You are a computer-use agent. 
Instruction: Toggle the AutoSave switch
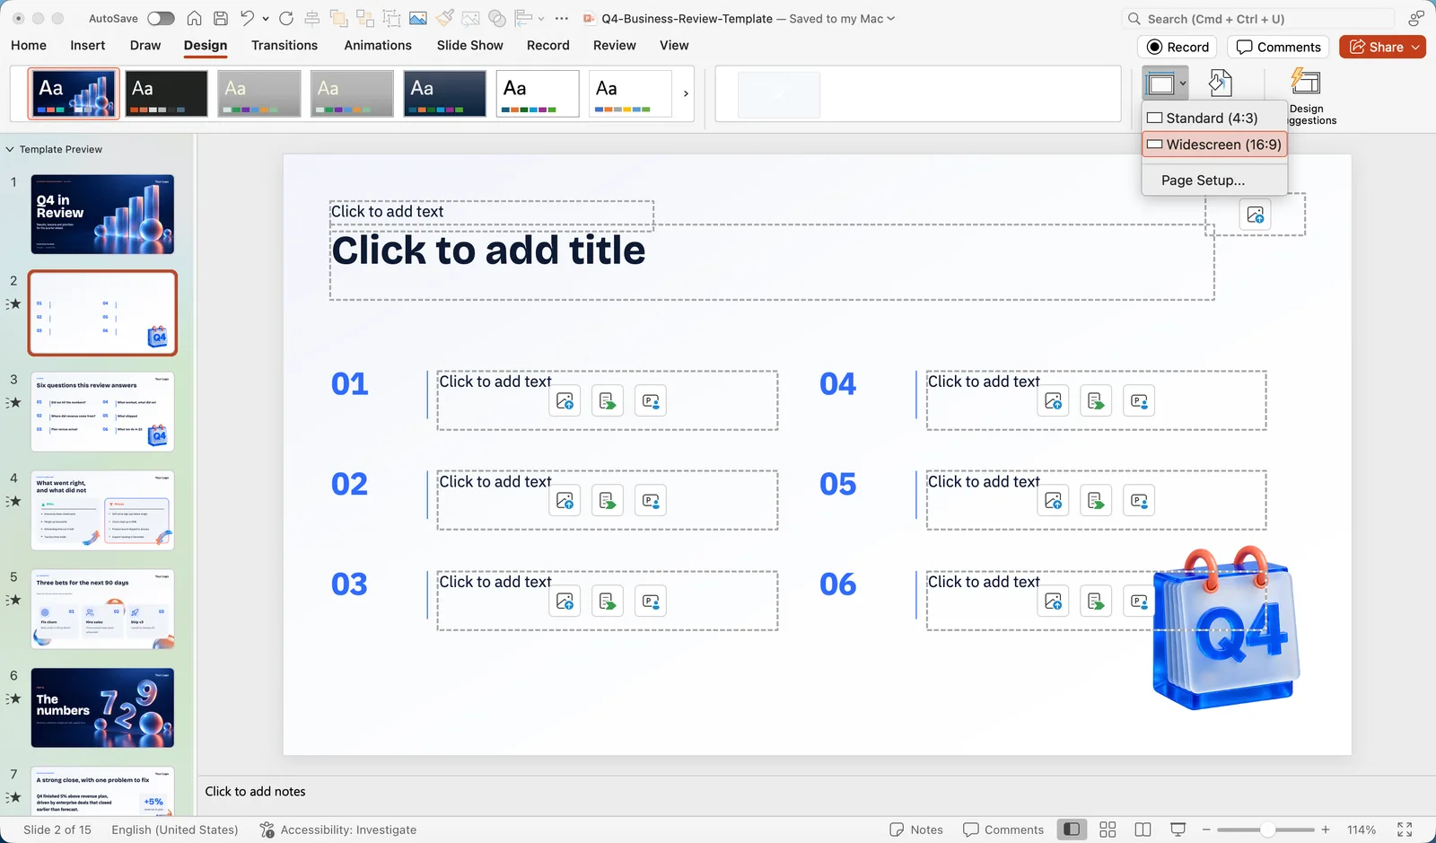[161, 18]
